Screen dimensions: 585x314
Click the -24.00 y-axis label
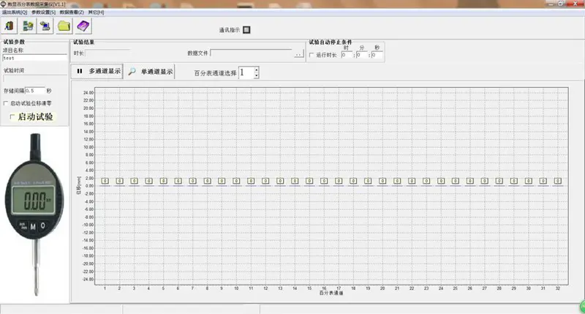tap(88, 280)
